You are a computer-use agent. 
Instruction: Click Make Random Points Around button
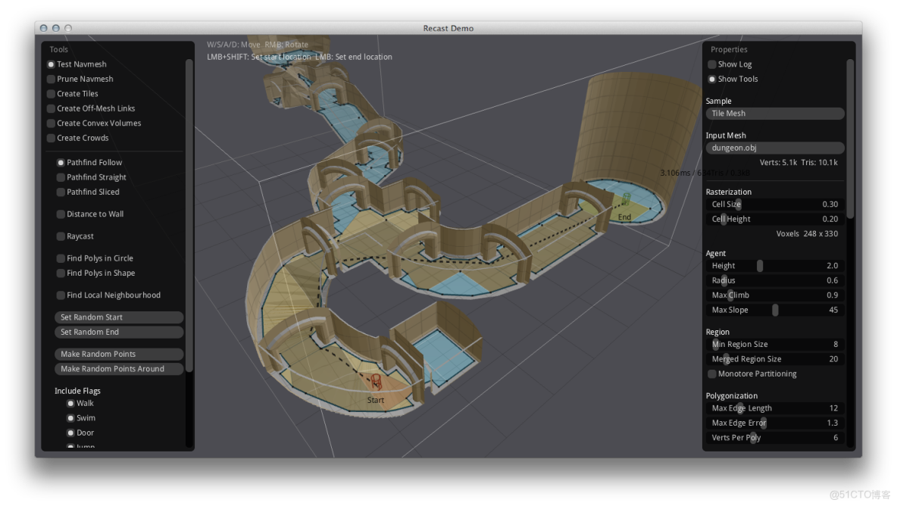click(119, 369)
